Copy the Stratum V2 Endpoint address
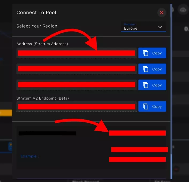The width and height of the screenshot is (189, 182). [x=152, y=106]
